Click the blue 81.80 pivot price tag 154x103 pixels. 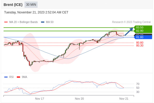143,37
